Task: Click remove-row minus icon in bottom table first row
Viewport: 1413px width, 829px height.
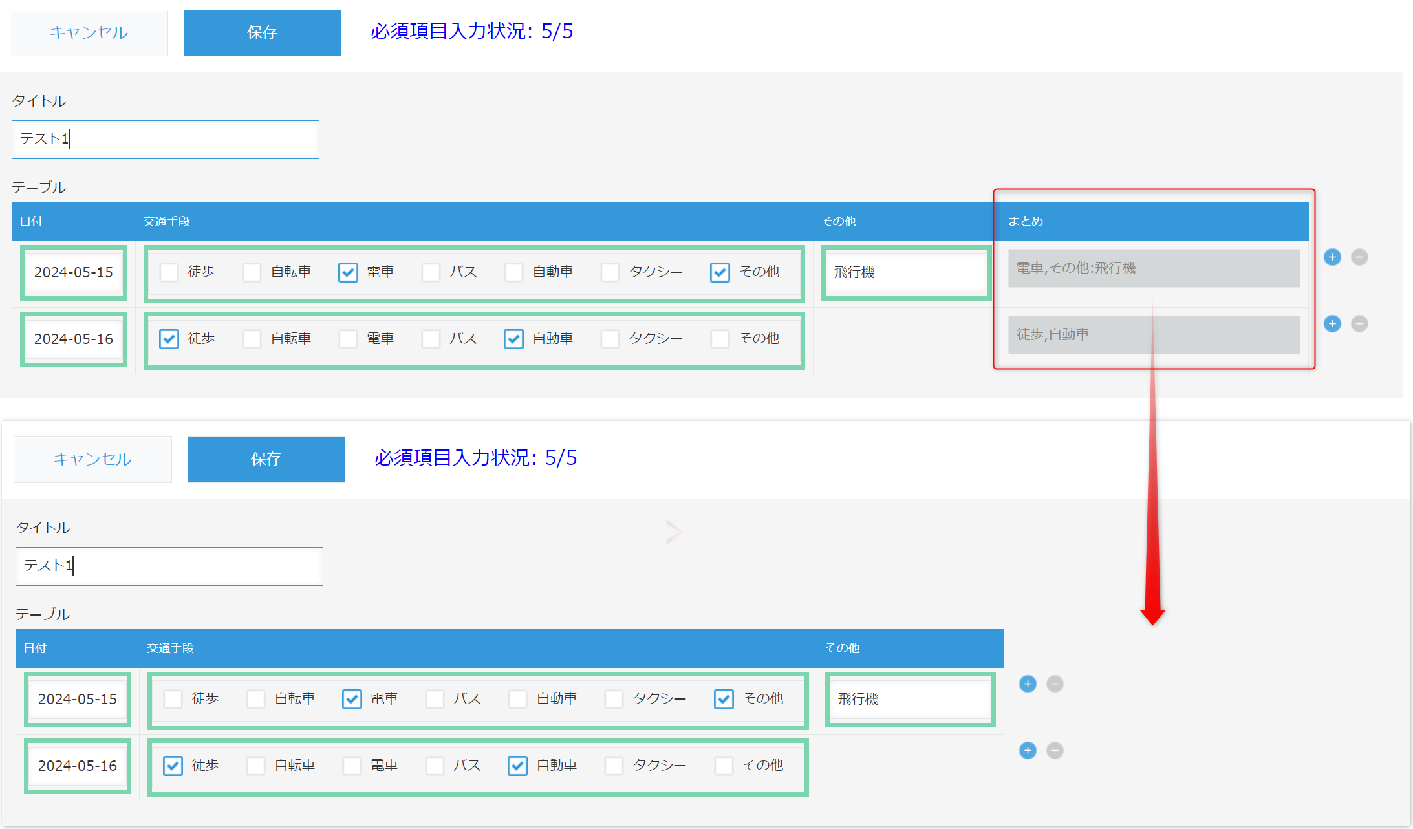Action: (x=1055, y=684)
